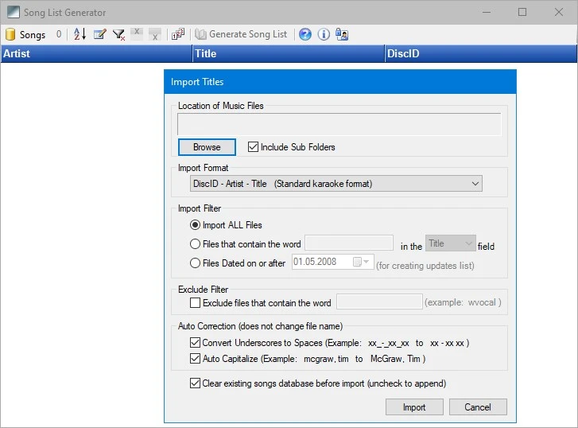Screen dimensions: 578x428
Task: Click the numbering icon in toolbar
Action: pos(177,34)
